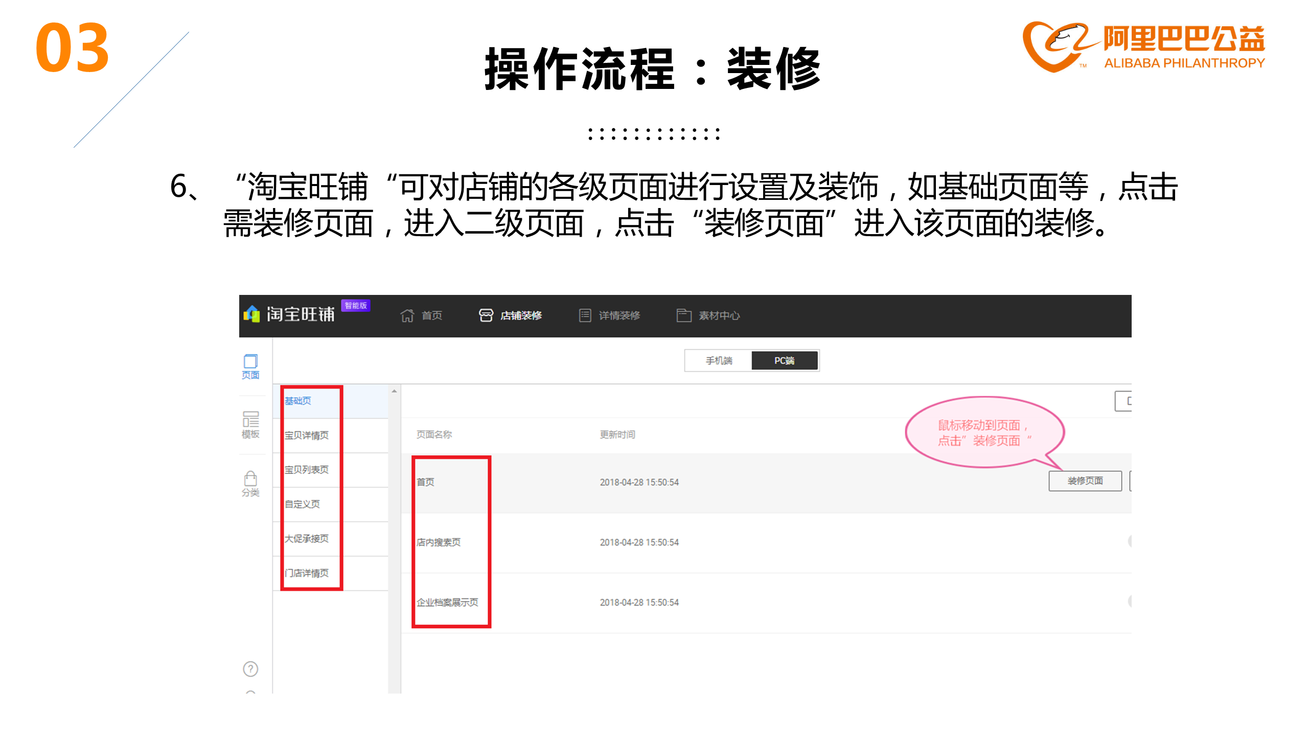Viewport: 1308px width, 736px height.
Task: Open the 素材中心 tab
Action: 708,315
